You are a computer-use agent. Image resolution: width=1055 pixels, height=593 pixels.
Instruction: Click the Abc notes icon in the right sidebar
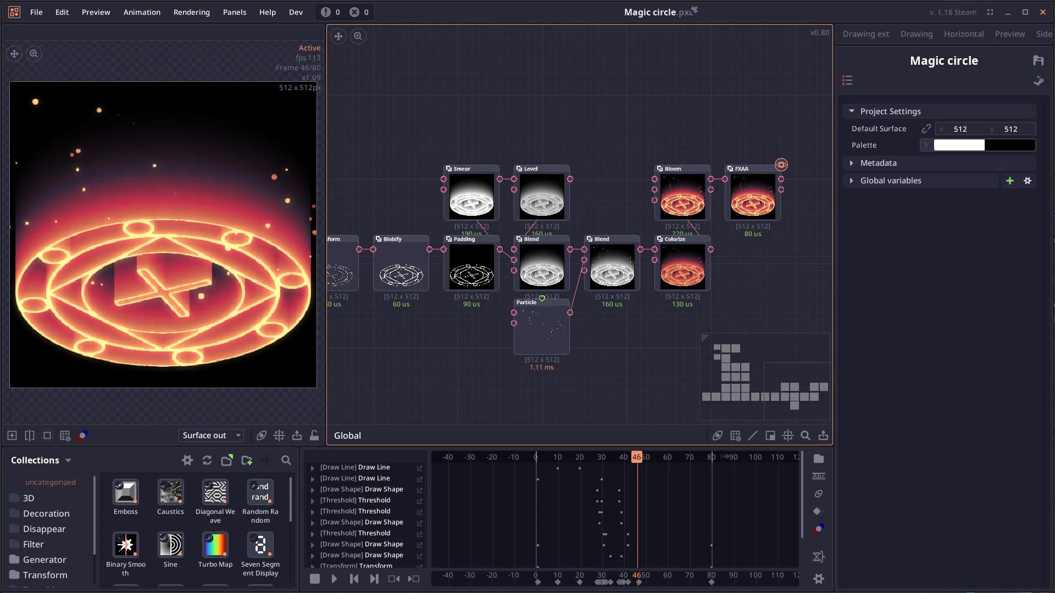pyautogui.click(x=818, y=476)
